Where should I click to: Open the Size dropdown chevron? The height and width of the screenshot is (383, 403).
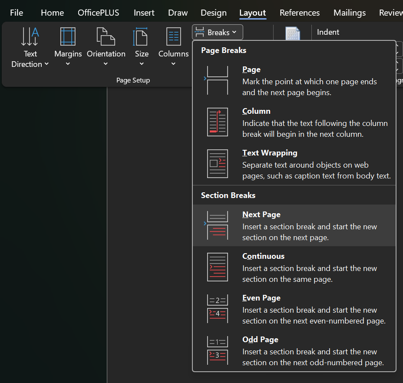(x=142, y=64)
